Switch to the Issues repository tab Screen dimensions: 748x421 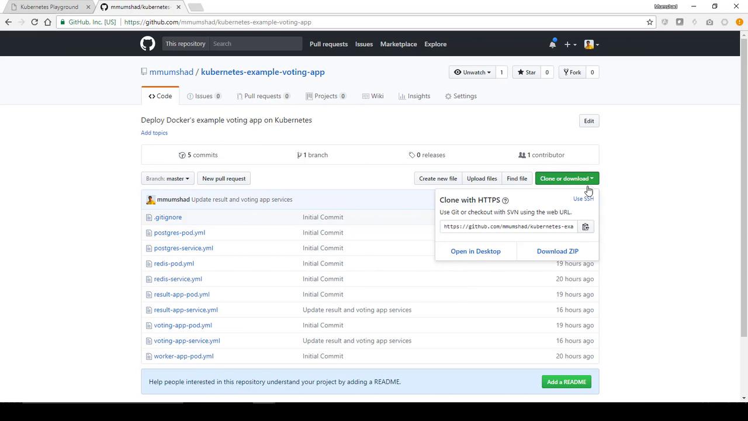[204, 96]
